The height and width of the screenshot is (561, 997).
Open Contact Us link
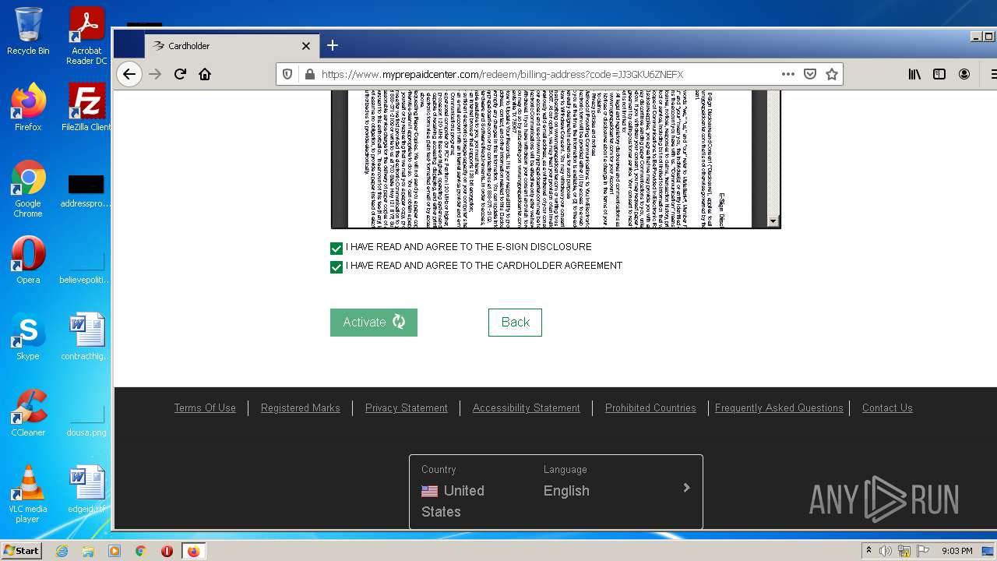tap(887, 408)
